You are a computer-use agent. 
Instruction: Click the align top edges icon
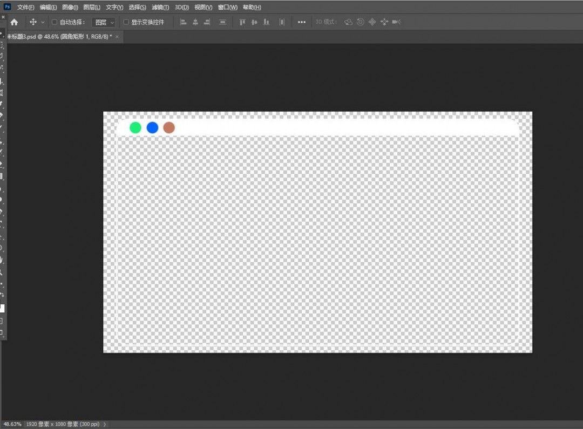click(x=242, y=22)
